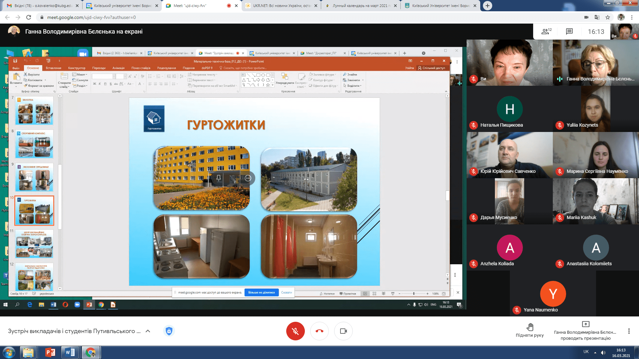Expand the meeting details chevron
Viewport: 639px width, 359px height.
click(148, 331)
